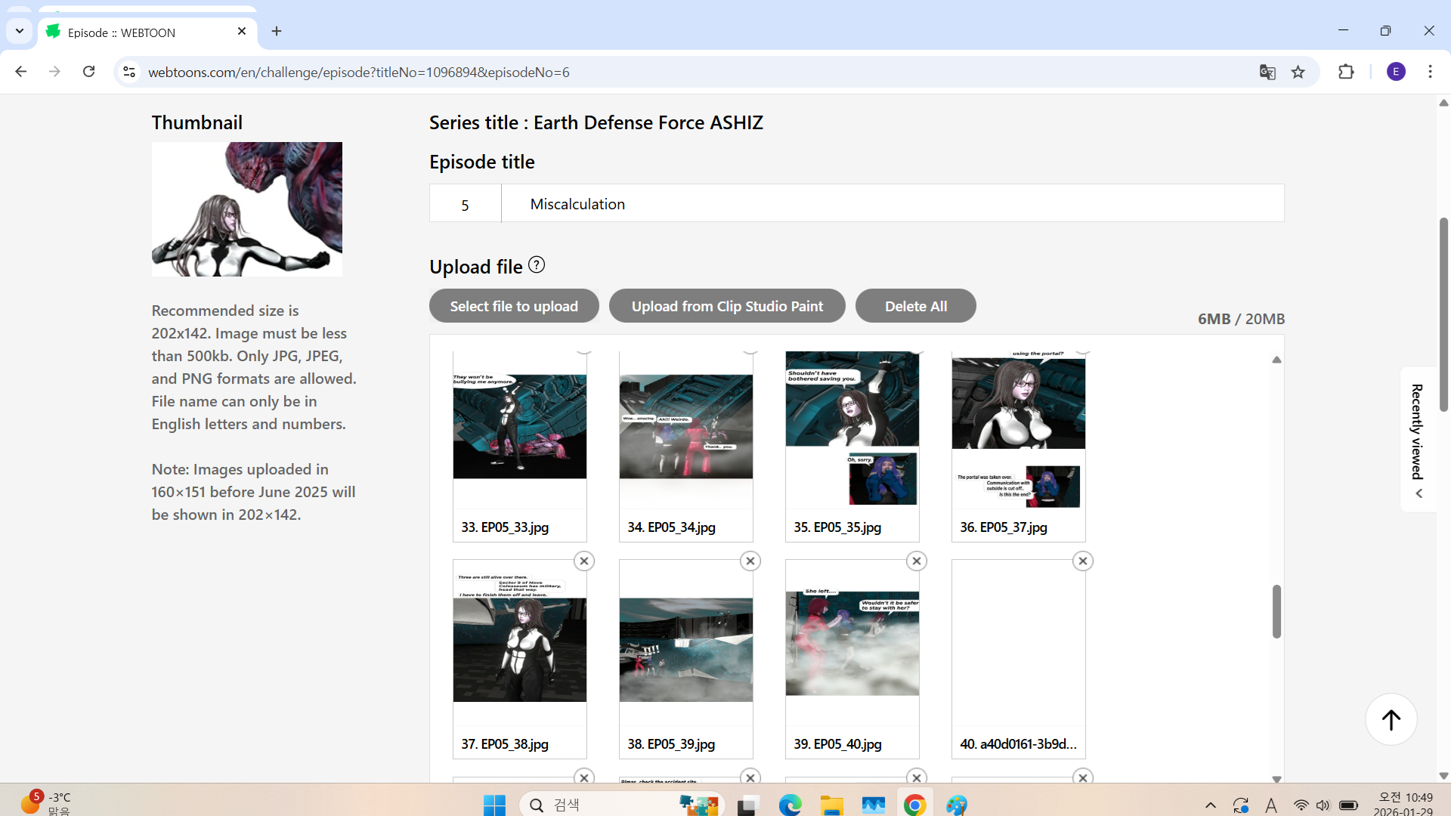This screenshot has width=1451, height=816.
Task: Click the upload file list scrollbar thumb
Action: pos(1276,610)
